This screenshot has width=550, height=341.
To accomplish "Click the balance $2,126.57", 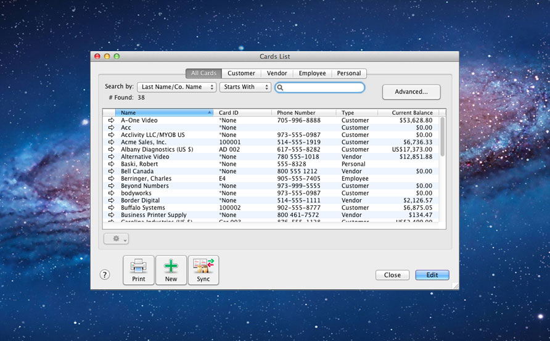I will [418, 200].
